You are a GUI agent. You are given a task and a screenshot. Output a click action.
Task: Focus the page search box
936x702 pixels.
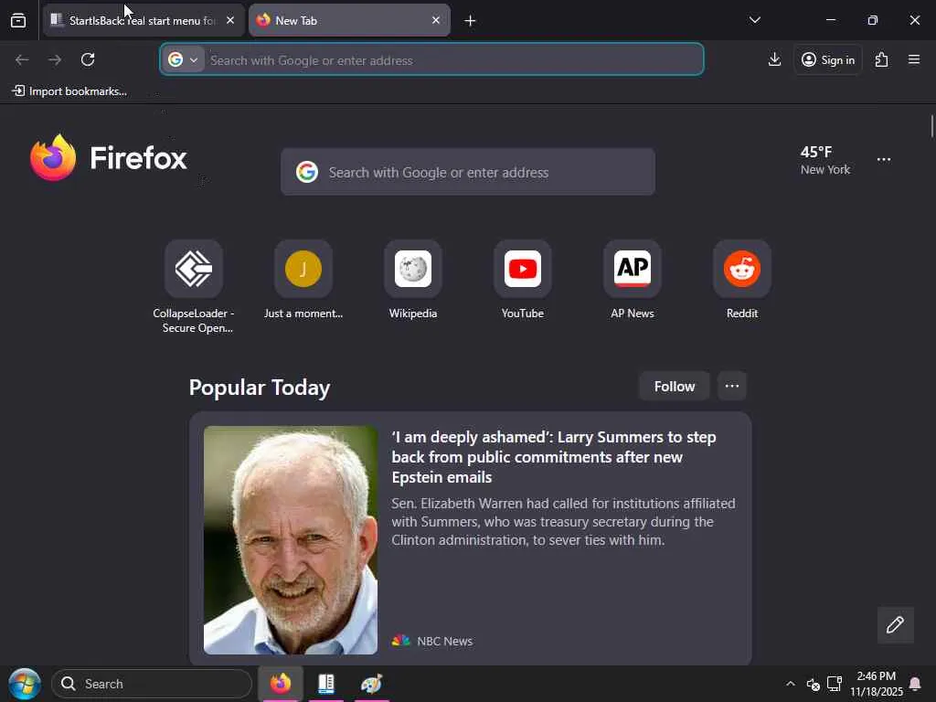[x=468, y=172]
